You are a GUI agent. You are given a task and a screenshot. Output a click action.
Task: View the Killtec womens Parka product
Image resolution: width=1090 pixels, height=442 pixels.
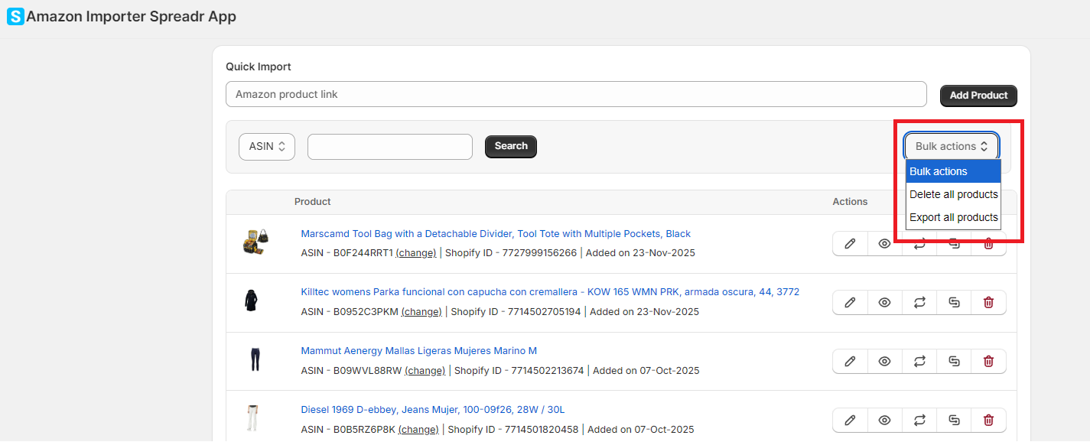point(885,302)
